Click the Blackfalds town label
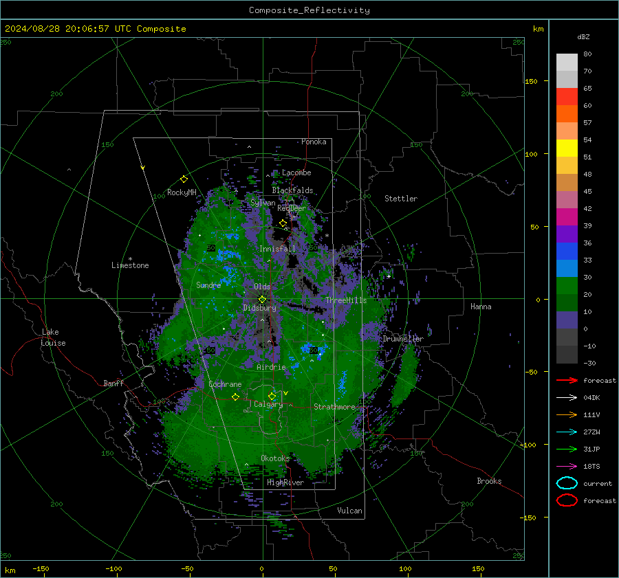Viewport: 619px width, 578px height. pyautogui.click(x=292, y=190)
